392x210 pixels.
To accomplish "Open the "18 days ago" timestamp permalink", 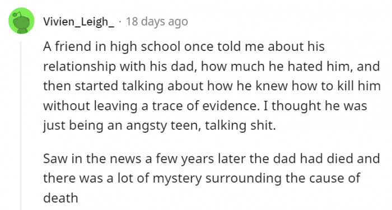I will tap(157, 21).
